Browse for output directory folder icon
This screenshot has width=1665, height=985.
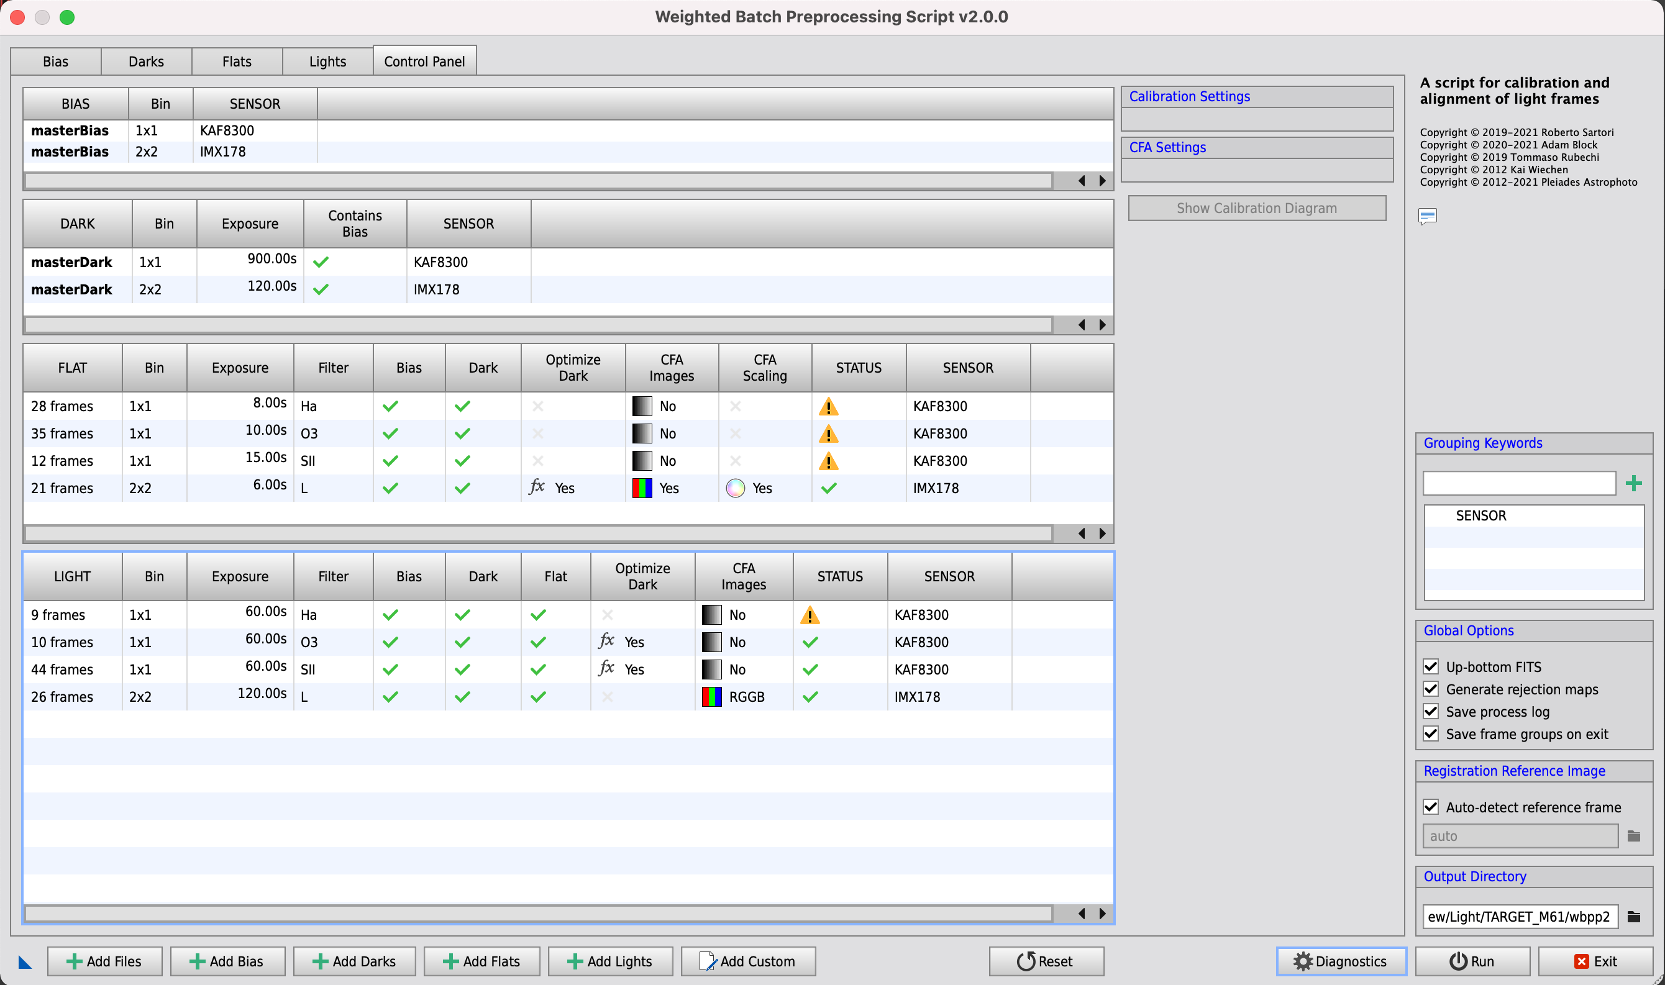1634,917
